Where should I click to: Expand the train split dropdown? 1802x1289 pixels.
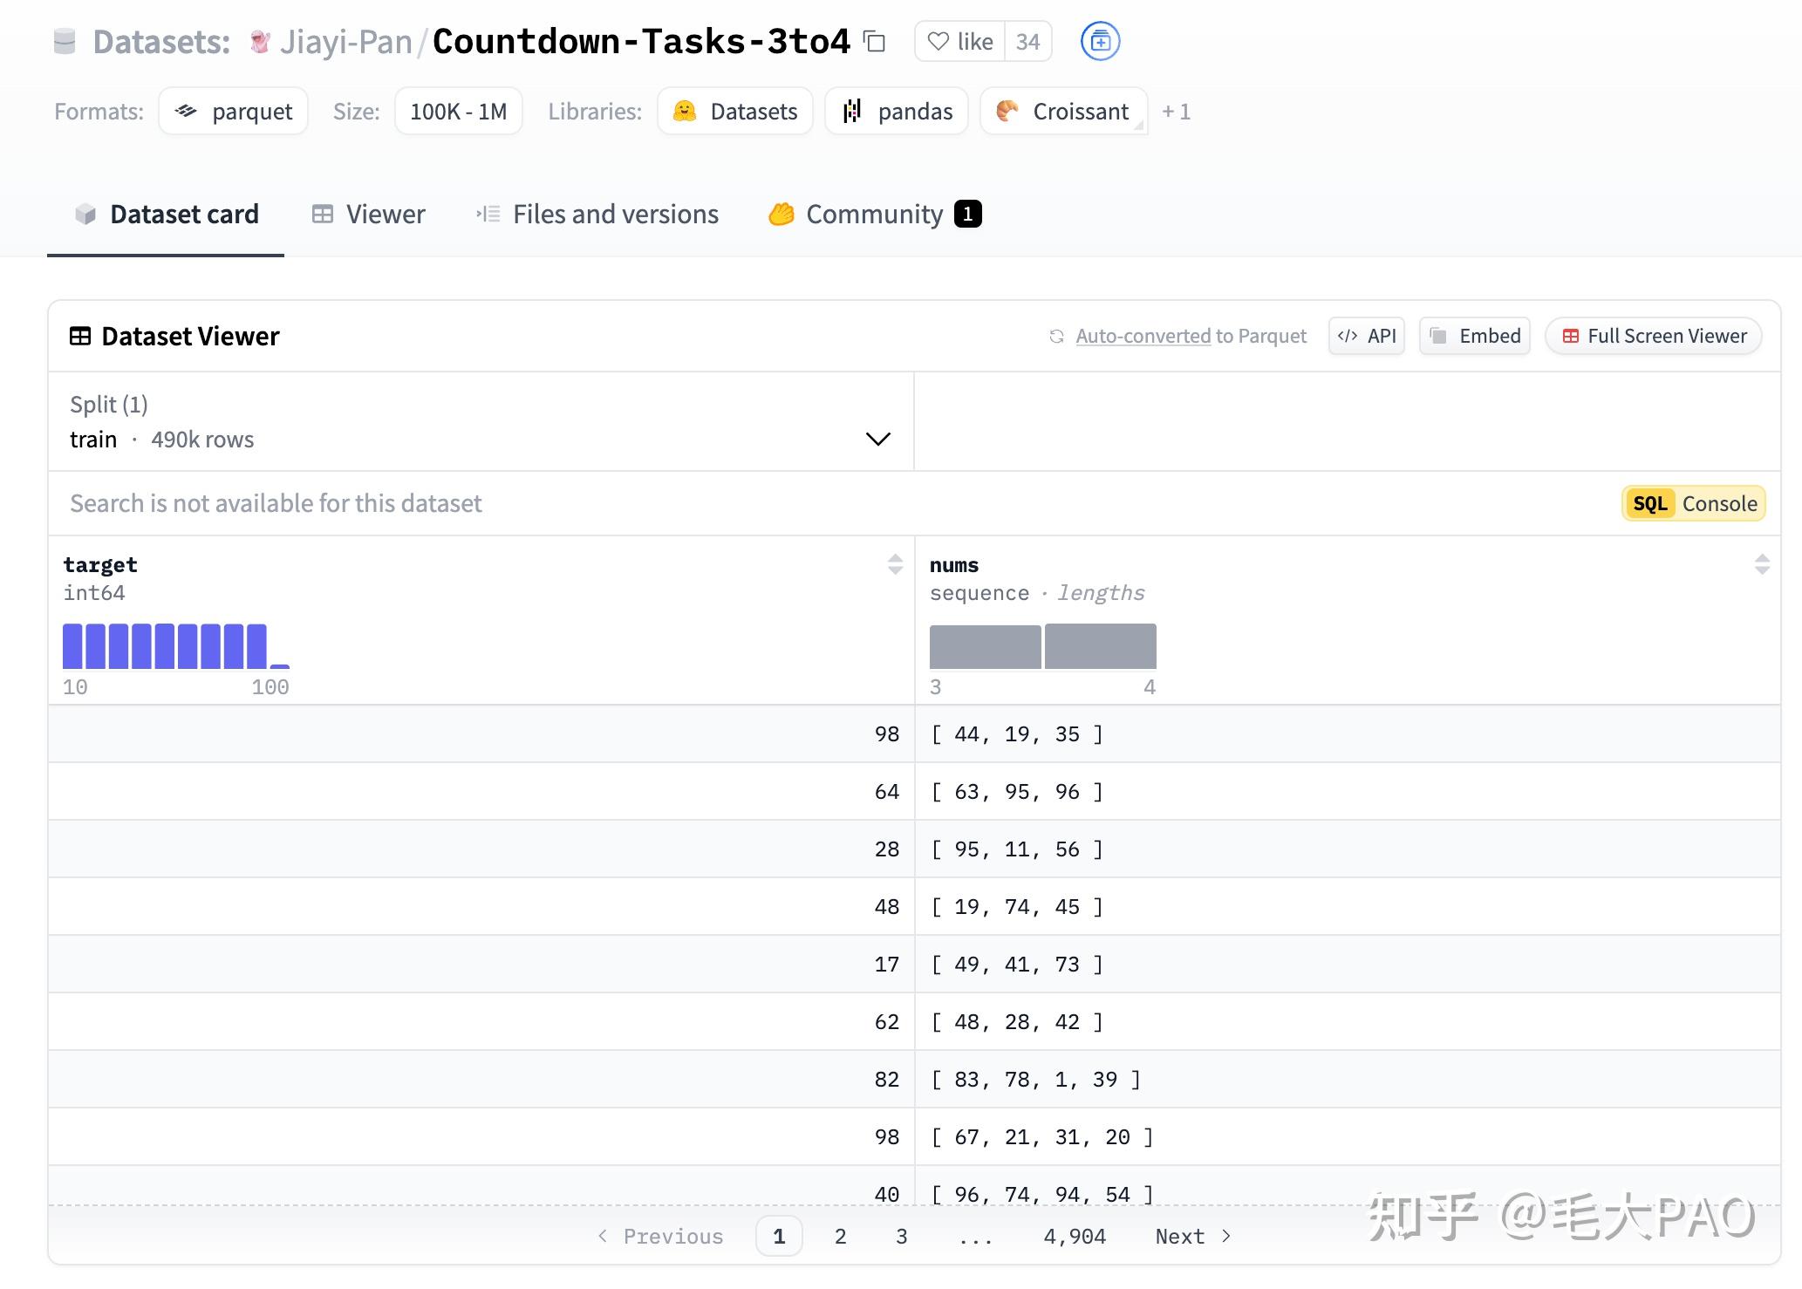[877, 439]
